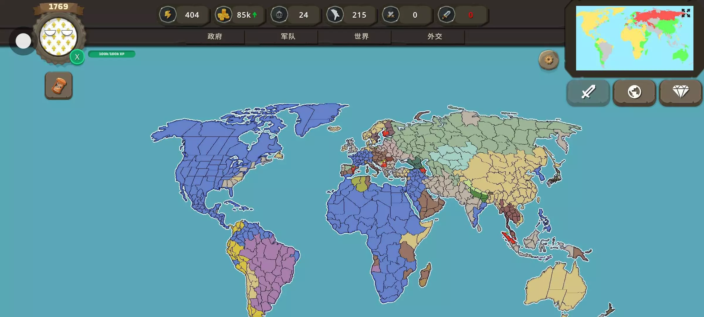Select the sword war map mode
704x317 pixels.
tap(588, 92)
